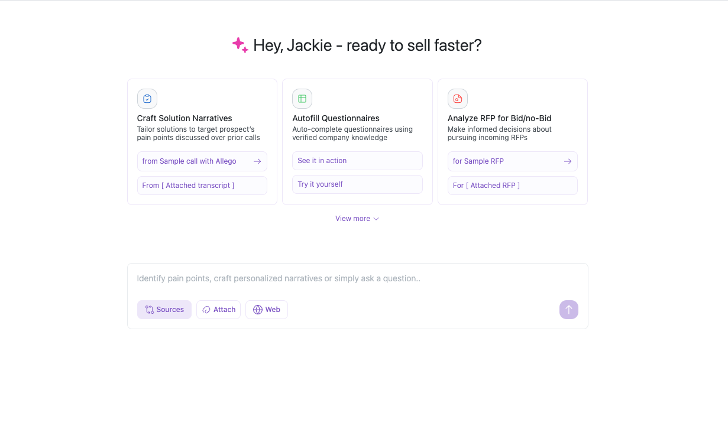
Task: Click the Autofill Questionnaires heading
Action: pyautogui.click(x=336, y=118)
